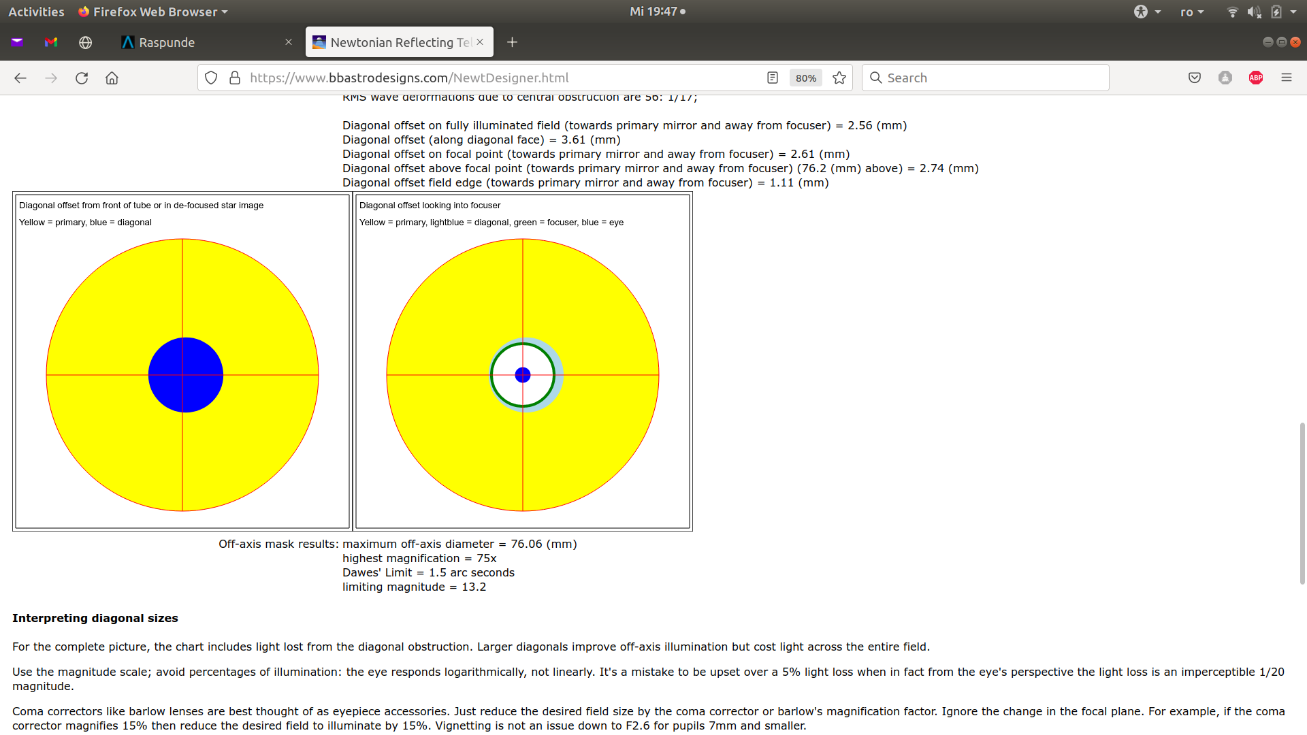Toggle Reader View icon
Screen dimensions: 1307x735
(x=772, y=78)
